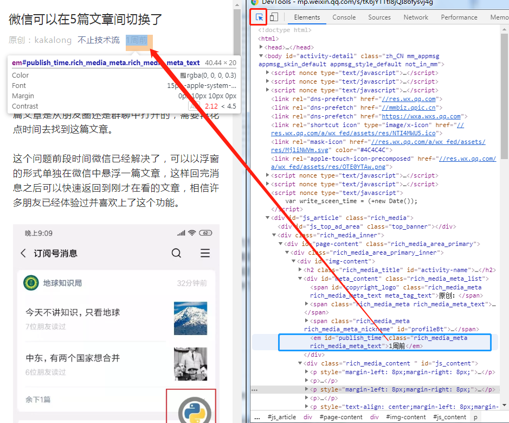Click the black-and-white photo thumbnail
Screen dimensions: 509x423
coord(190,364)
